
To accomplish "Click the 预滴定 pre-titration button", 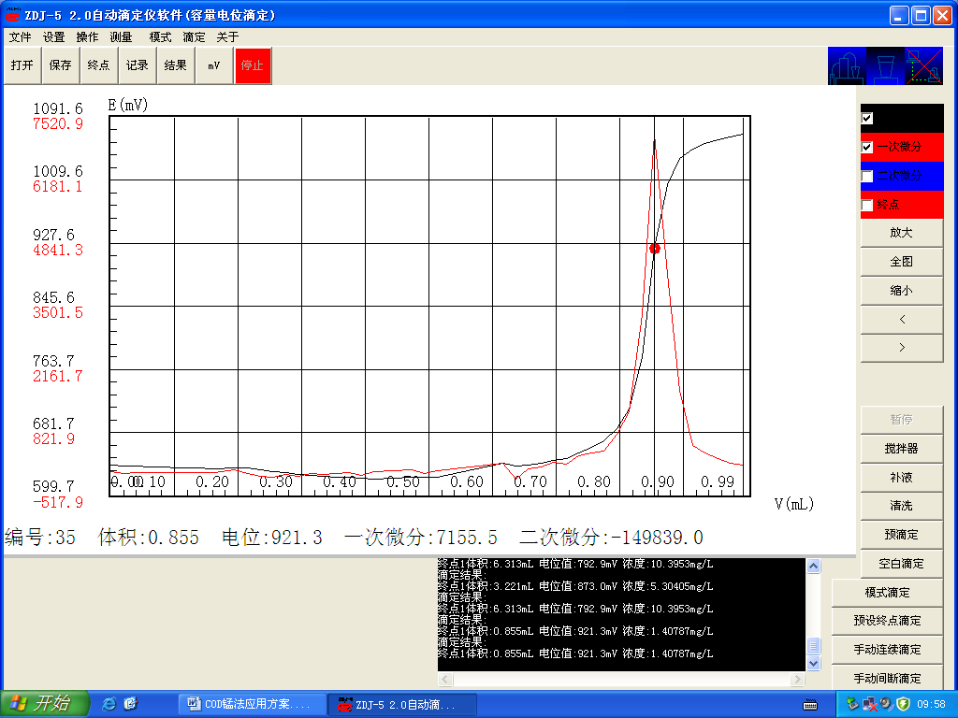I will tap(902, 535).
